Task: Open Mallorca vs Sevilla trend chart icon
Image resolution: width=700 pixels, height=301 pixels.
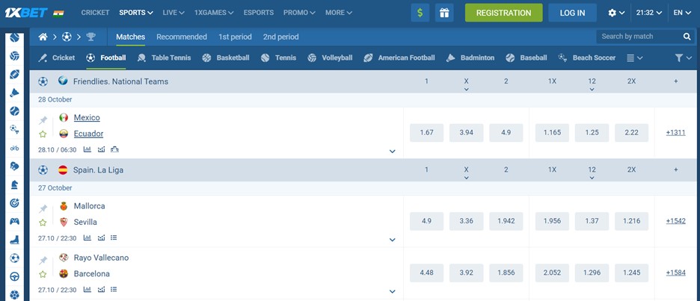Action: pyautogui.click(x=102, y=238)
